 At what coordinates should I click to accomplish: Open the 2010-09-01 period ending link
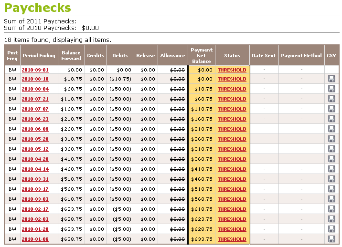(35, 70)
